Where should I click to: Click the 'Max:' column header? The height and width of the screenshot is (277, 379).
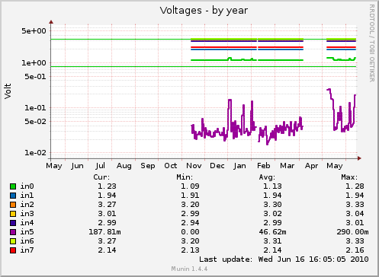point(349,177)
